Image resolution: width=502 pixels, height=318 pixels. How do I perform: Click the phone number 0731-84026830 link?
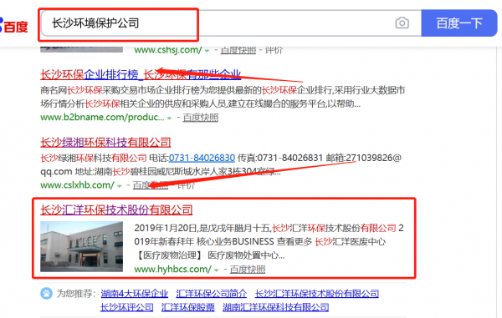tap(202, 158)
